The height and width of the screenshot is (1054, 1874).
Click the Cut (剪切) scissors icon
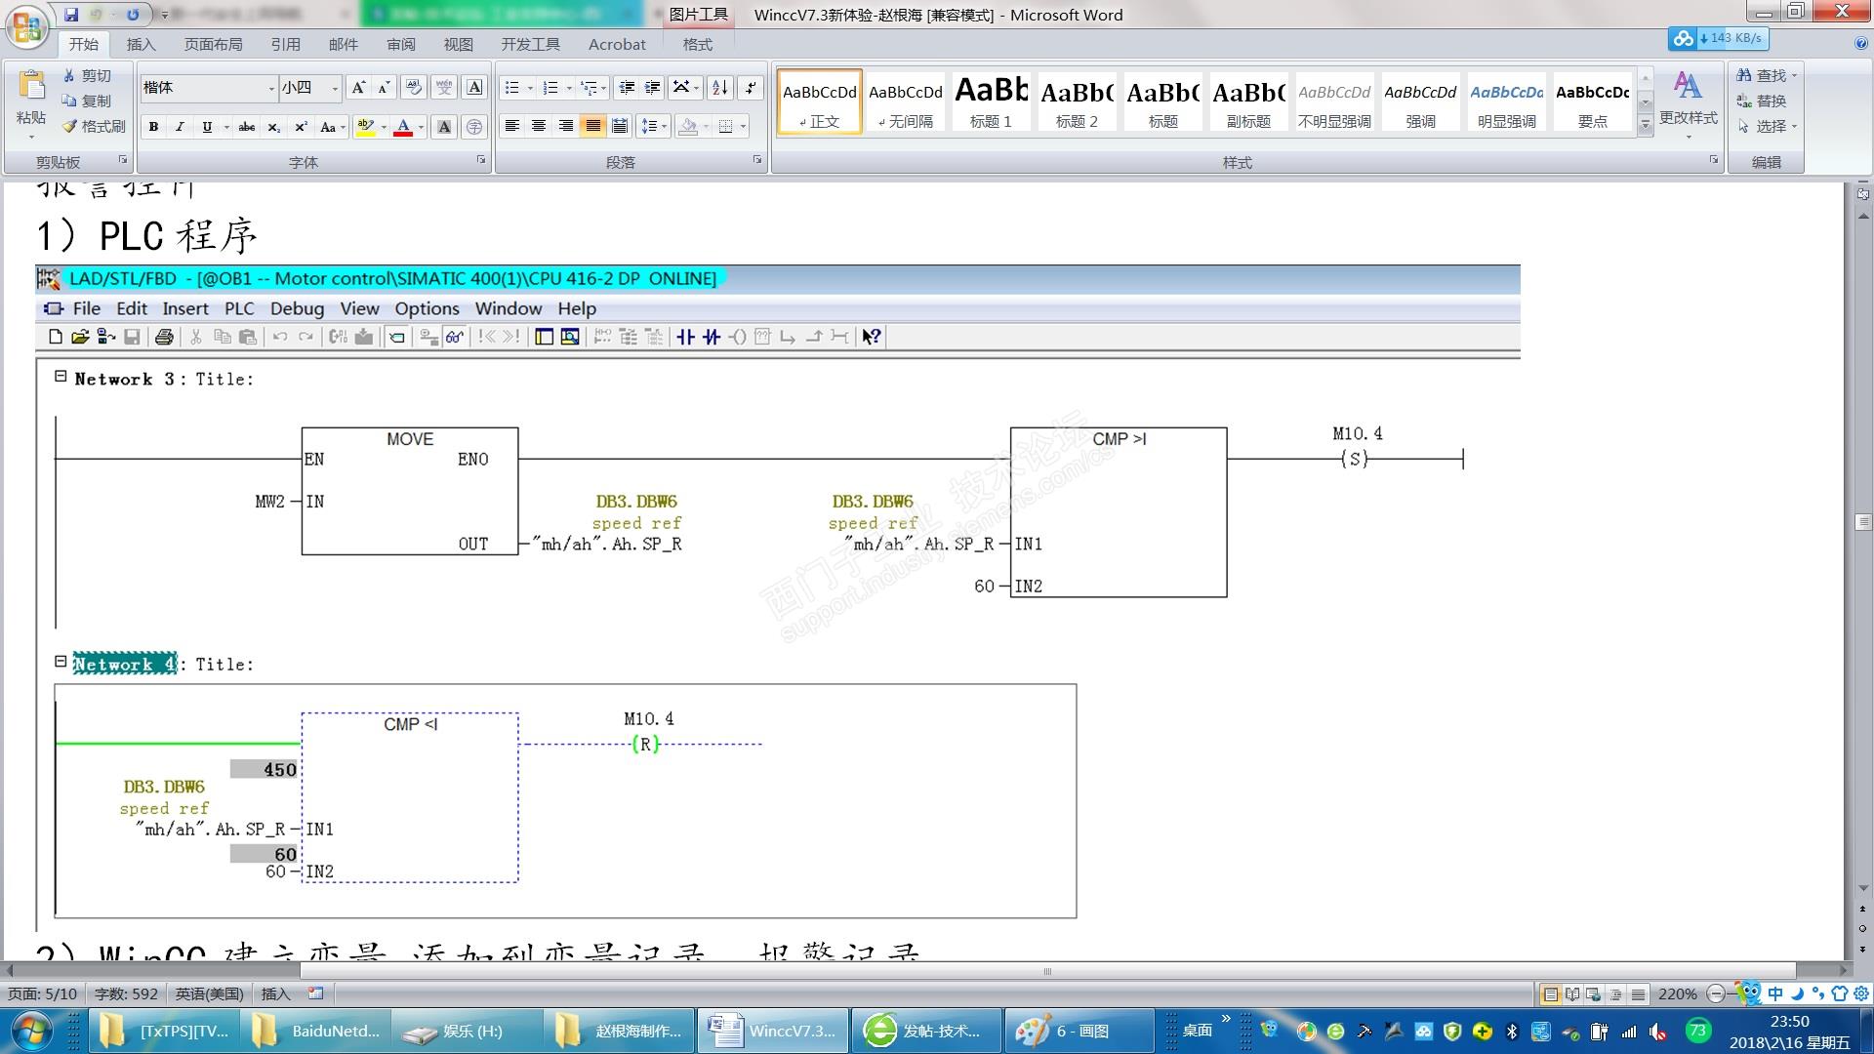click(69, 75)
